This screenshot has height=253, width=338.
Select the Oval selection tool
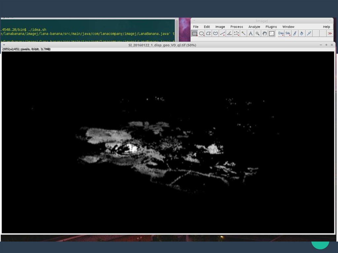point(202,34)
